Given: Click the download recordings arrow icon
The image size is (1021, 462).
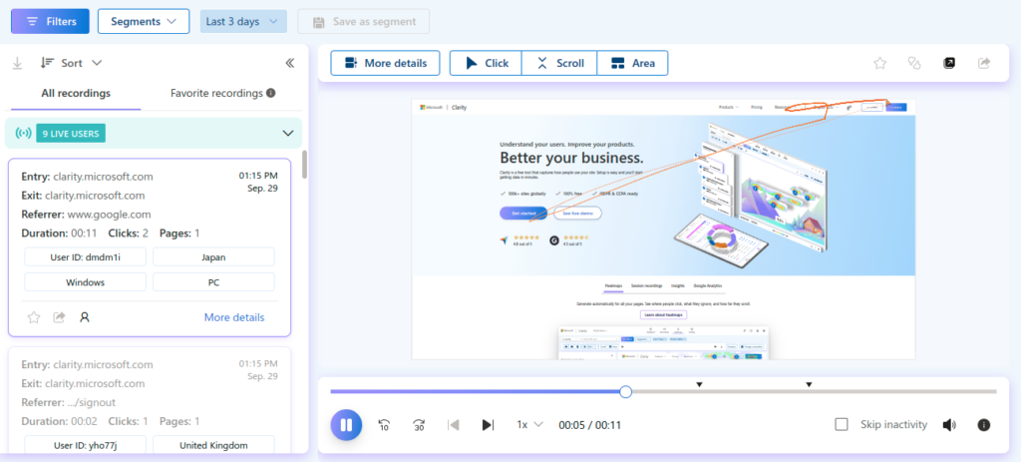Looking at the screenshot, I should pyautogui.click(x=18, y=63).
